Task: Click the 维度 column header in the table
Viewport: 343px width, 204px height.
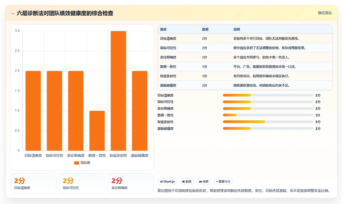Action: click(163, 29)
